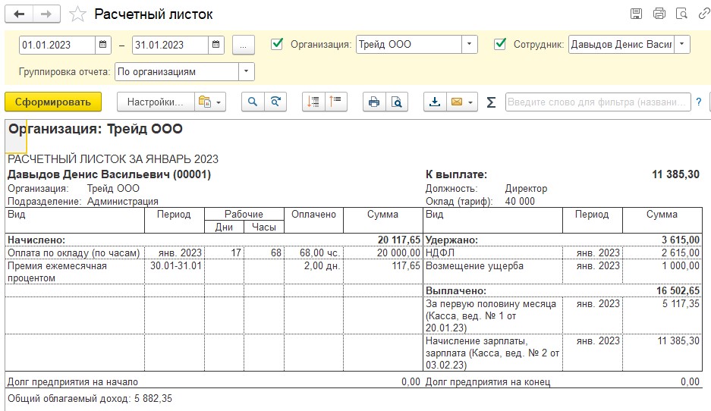Open calendar for start date 01.01.2023
Image resolution: width=711 pixels, height=411 pixels.
click(103, 45)
